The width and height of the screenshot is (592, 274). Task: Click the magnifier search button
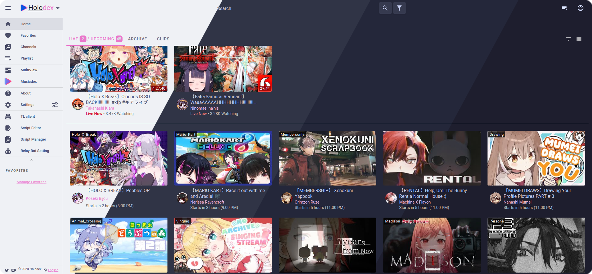coord(385,8)
